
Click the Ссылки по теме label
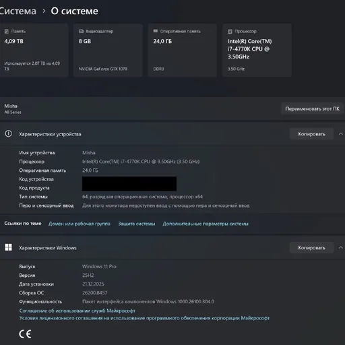pyautogui.click(x=23, y=224)
